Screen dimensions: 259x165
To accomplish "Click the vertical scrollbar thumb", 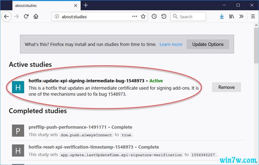I will click(x=256, y=45).
